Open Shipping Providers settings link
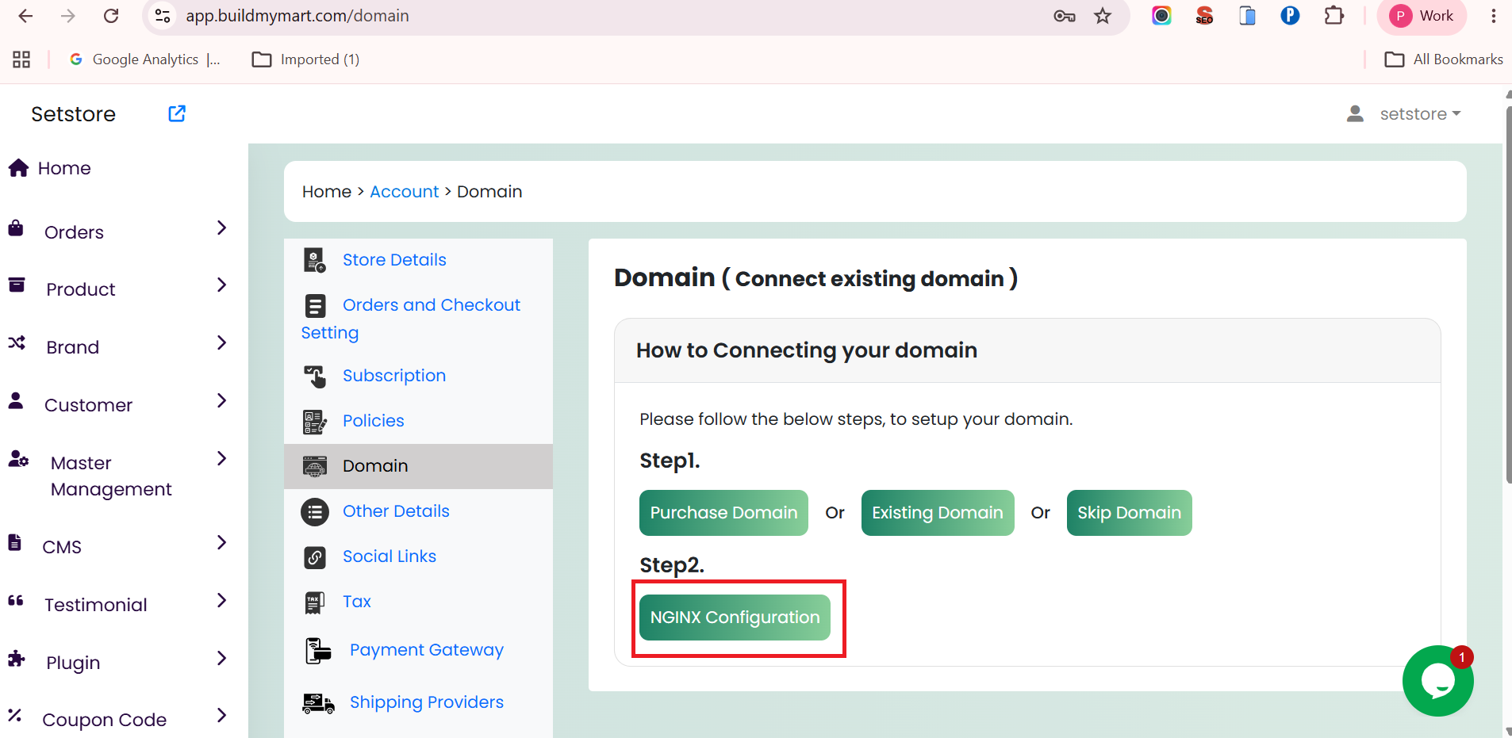The height and width of the screenshot is (738, 1512). pyautogui.click(x=427, y=702)
